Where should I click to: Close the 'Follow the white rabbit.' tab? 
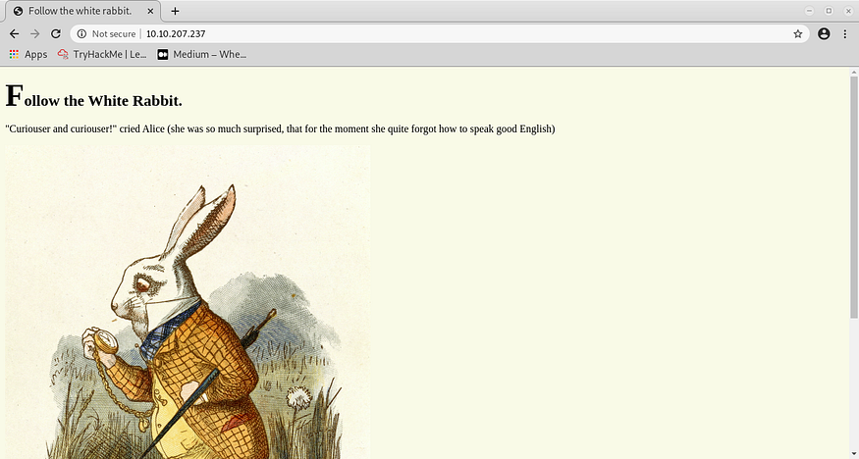point(150,11)
